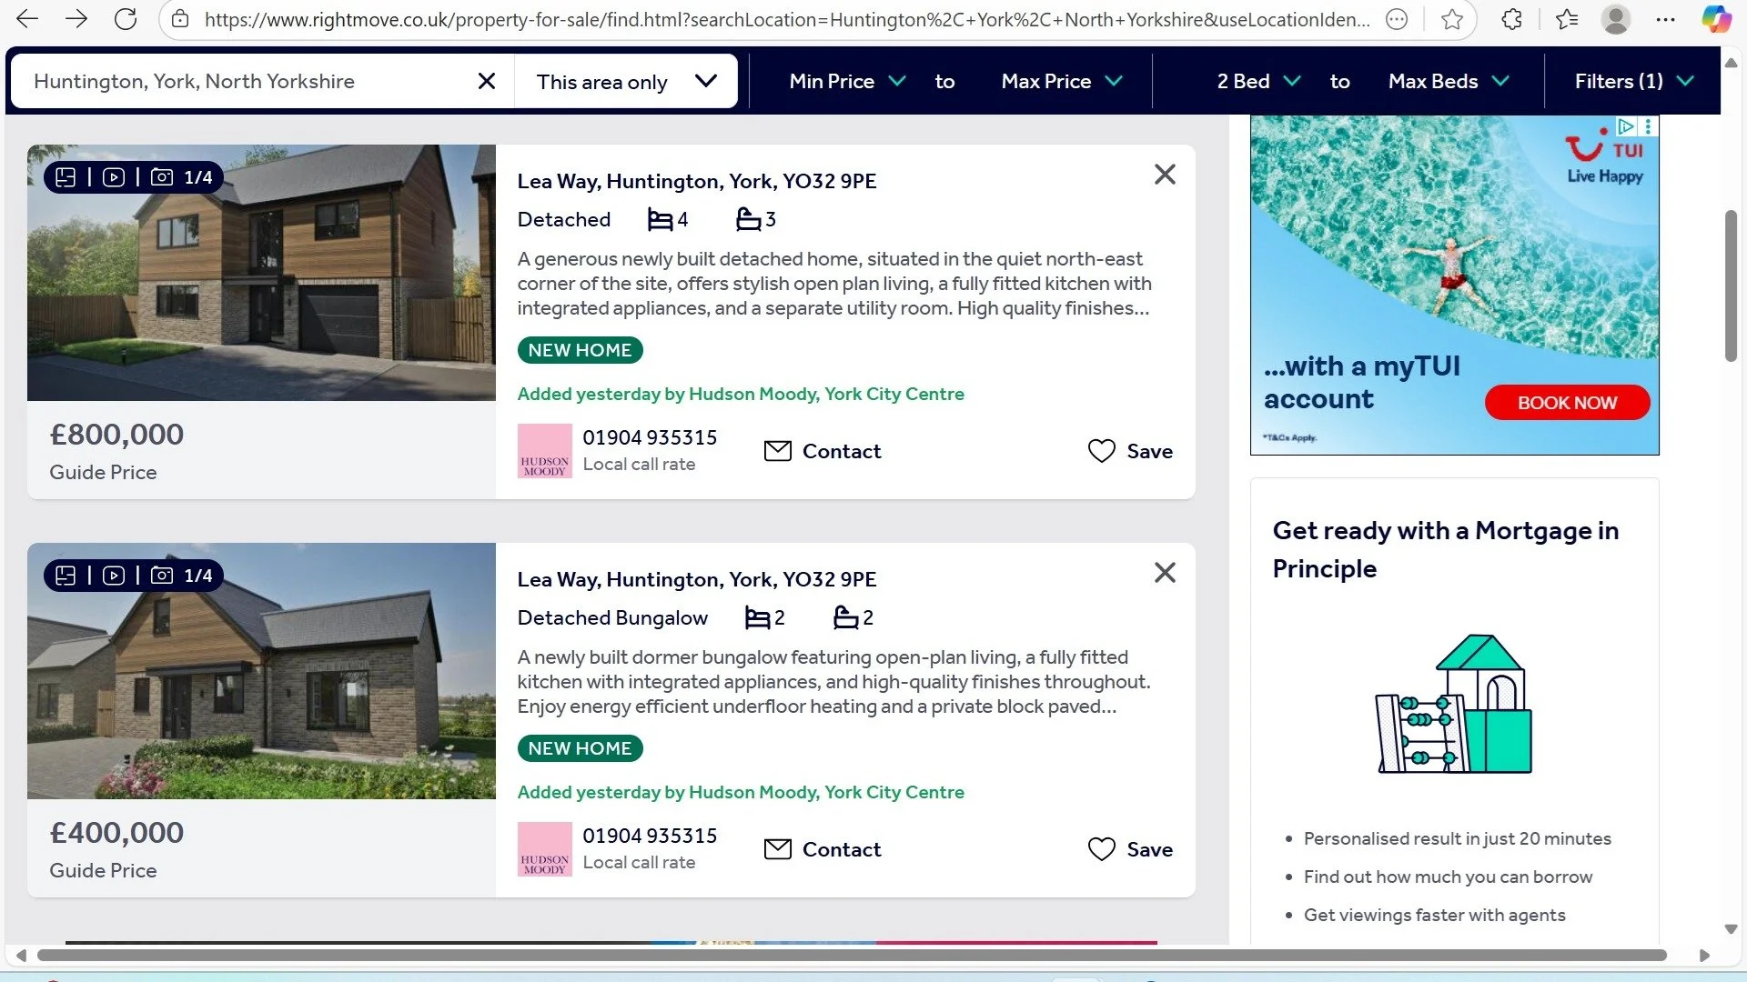Click the envelope Contact icon for Detached home
The height and width of the screenshot is (982, 1747).
(x=777, y=451)
